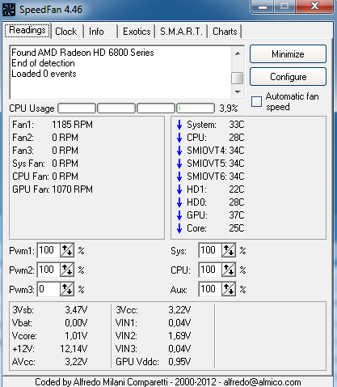Click the fourth CPU usage bar
Screen dimensions: 337x387
[x=196, y=108]
